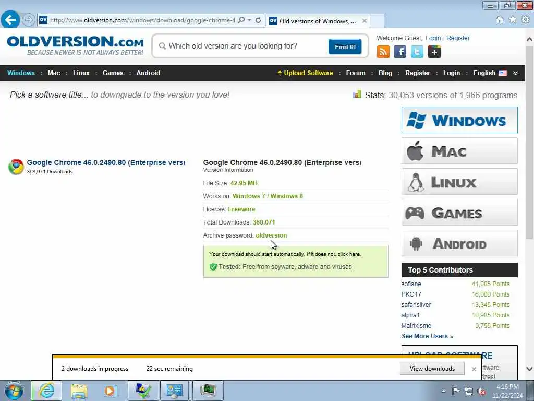
Task: Show hidden tray icons arrow
Action: pyautogui.click(x=443, y=391)
